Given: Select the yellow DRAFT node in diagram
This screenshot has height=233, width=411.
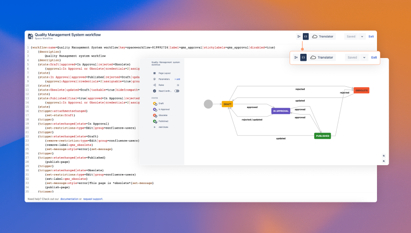Looking at the screenshot, I should [x=227, y=104].
